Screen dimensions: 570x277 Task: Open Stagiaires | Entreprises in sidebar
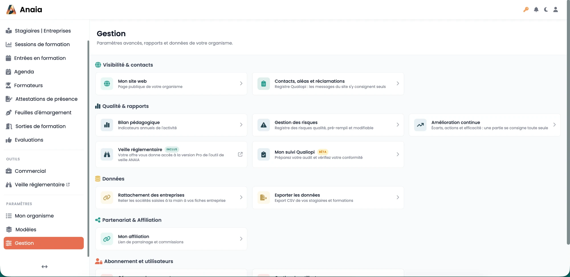click(x=43, y=31)
